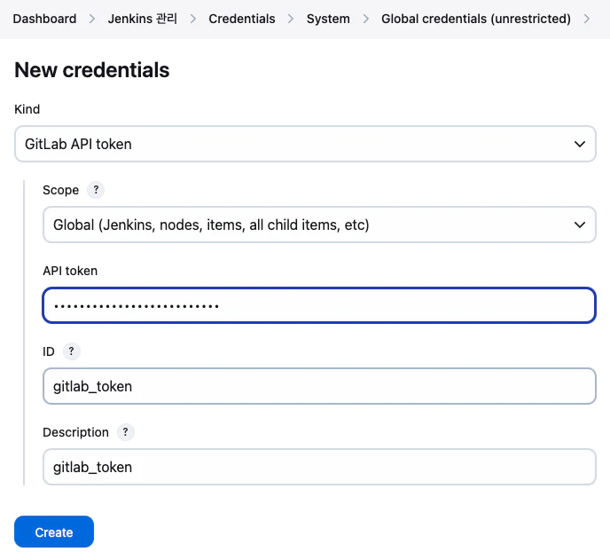Click chevron after System breadcrumb
Image resolution: width=610 pixels, height=560 pixels.
pyautogui.click(x=365, y=19)
